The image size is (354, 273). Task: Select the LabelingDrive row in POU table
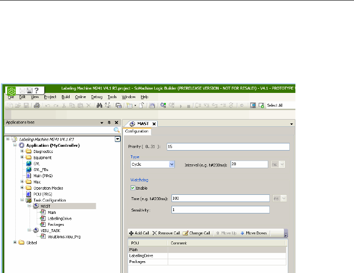207,256
